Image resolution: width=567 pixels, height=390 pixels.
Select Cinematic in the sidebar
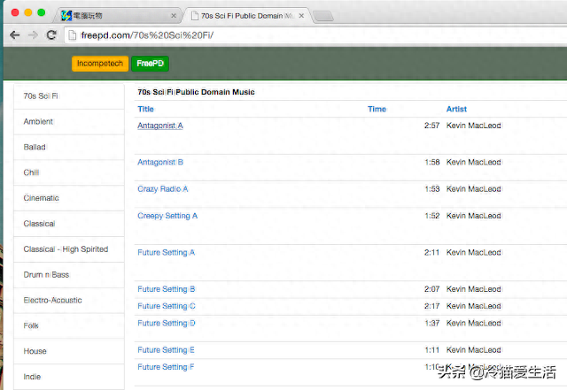[42, 198]
